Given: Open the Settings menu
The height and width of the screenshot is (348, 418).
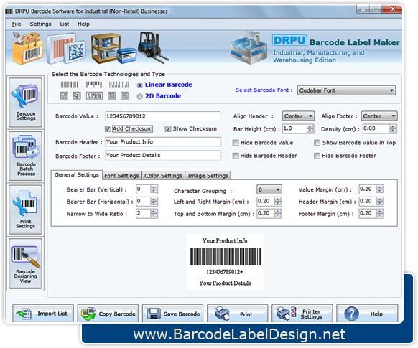Looking at the screenshot, I should (40, 24).
